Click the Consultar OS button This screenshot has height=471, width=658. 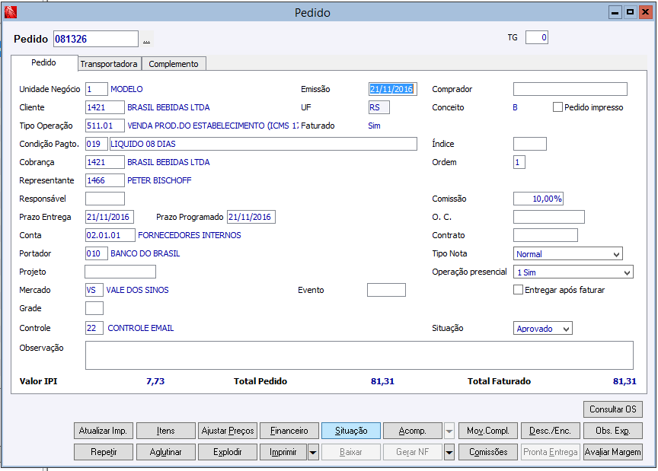click(x=612, y=409)
